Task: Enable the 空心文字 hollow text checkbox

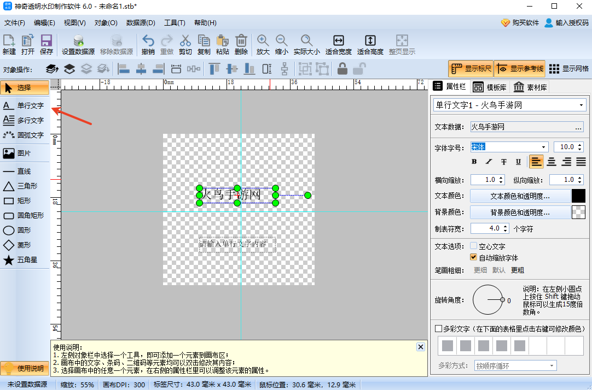Action: click(x=473, y=246)
